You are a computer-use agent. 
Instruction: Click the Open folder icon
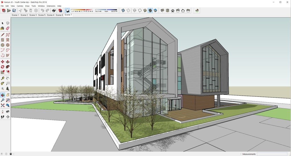pyautogui.click(x=9, y=10)
